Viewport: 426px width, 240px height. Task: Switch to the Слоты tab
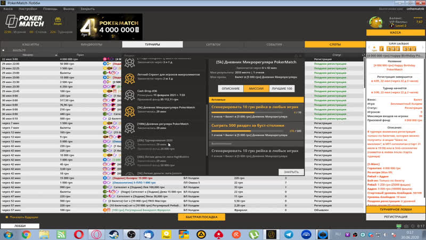pos(335,44)
